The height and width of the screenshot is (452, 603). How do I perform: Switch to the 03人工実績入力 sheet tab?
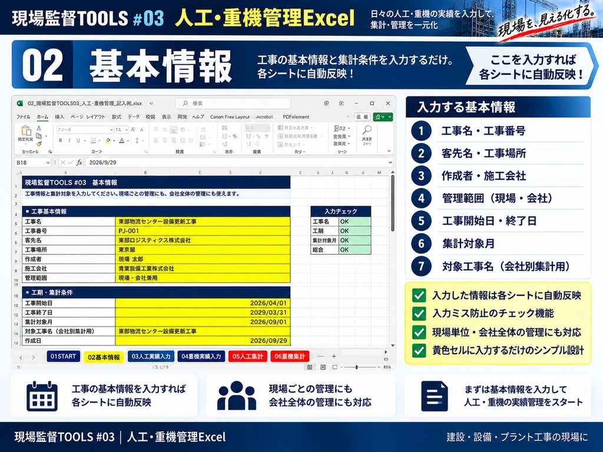tap(151, 356)
